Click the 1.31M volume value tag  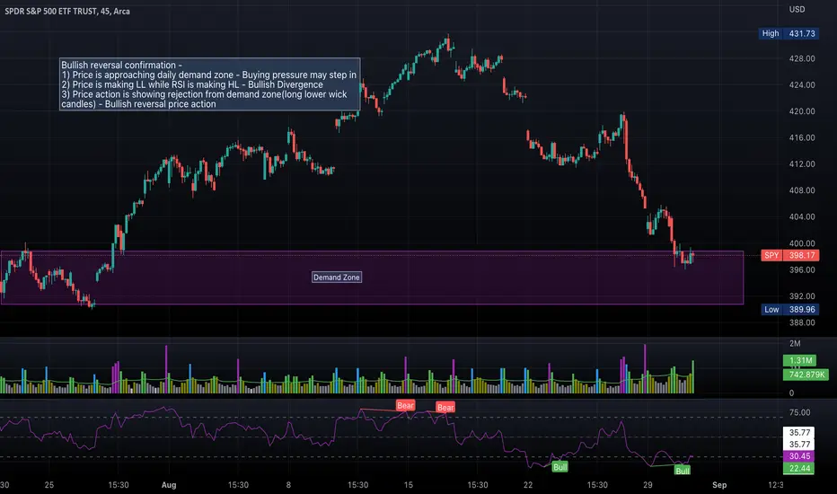pos(799,360)
